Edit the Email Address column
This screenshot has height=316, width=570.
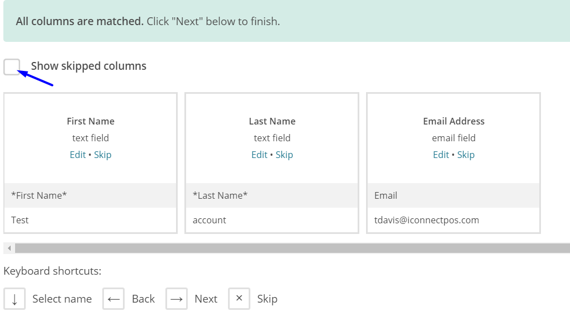click(441, 155)
